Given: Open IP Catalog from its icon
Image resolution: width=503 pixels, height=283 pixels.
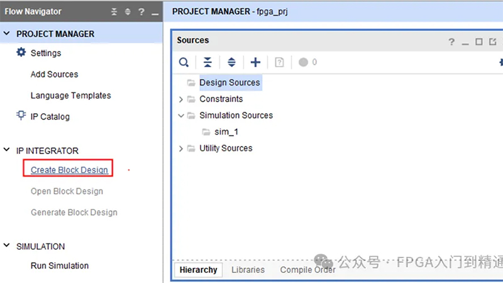Looking at the screenshot, I should point(21,116).
